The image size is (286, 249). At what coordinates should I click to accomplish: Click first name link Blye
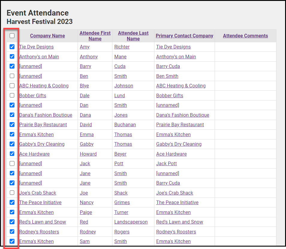84,86
